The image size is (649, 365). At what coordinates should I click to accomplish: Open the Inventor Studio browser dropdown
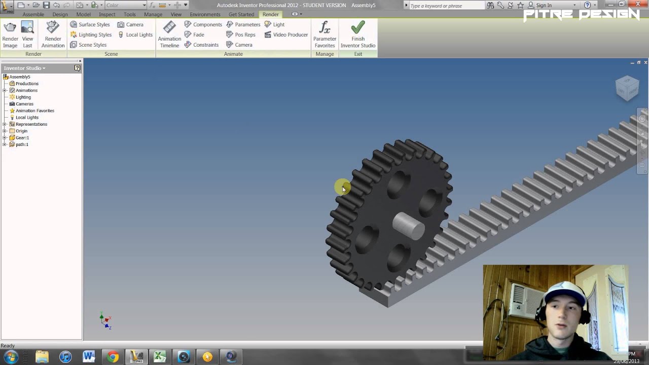coord(24,68)
